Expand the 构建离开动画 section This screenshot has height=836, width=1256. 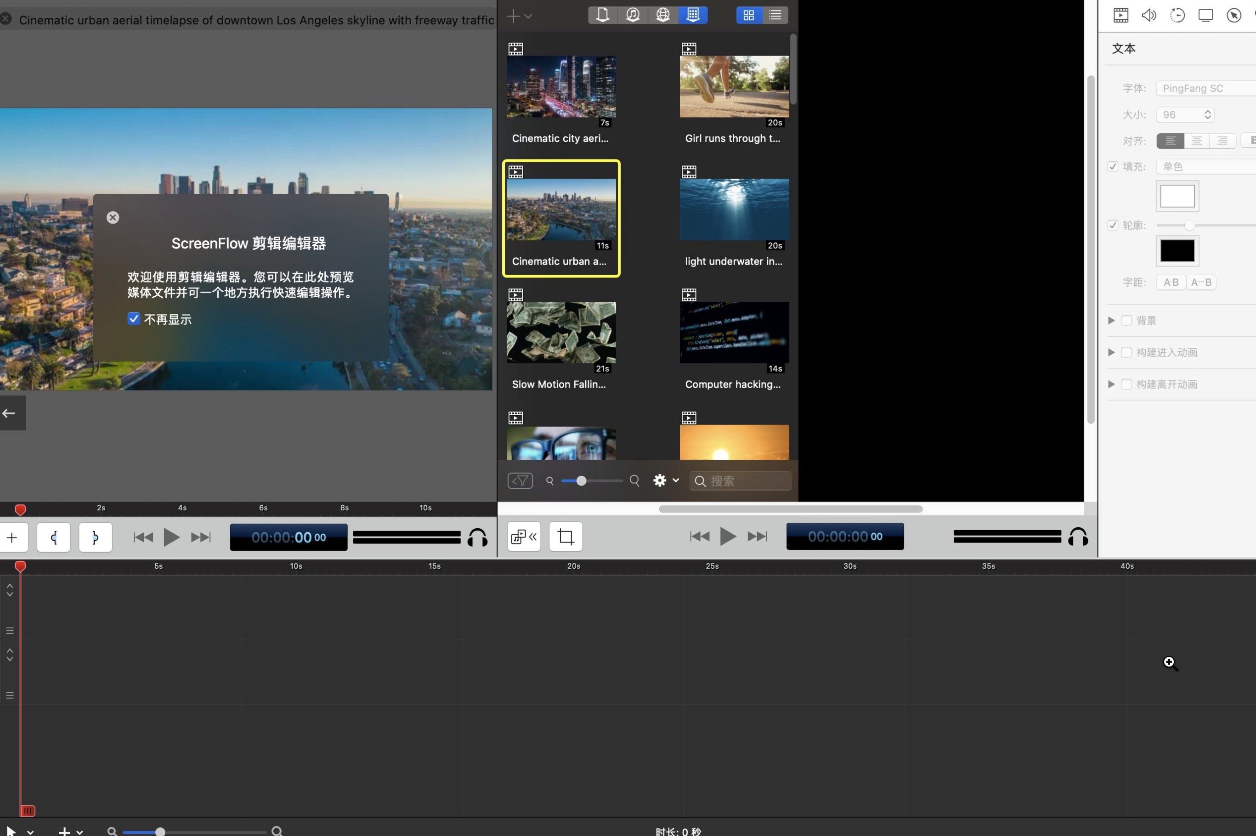coord(1112,384)
